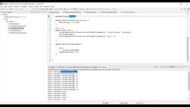Click the green Run toolbar icon
The image size is (190, 107).
[x=43, y=9]
